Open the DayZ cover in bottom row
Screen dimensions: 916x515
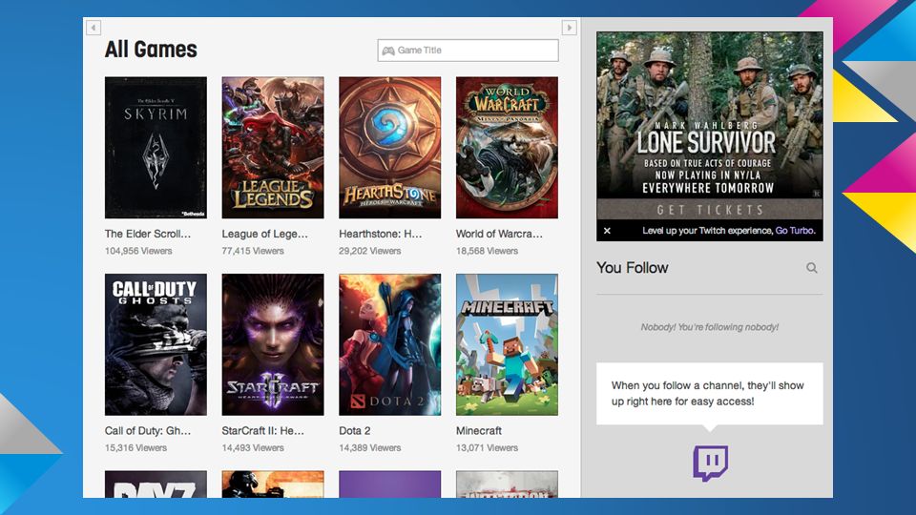[x=156, y=484]
